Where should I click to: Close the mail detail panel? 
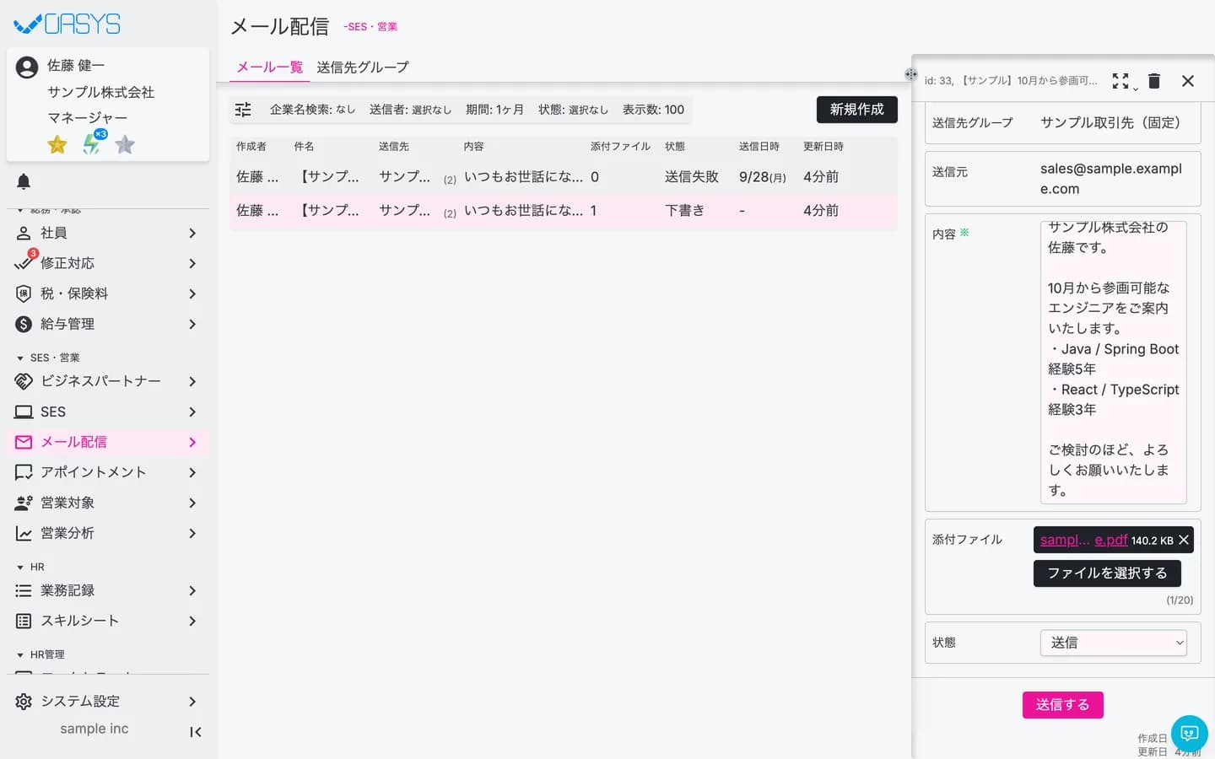(1188, 81)
